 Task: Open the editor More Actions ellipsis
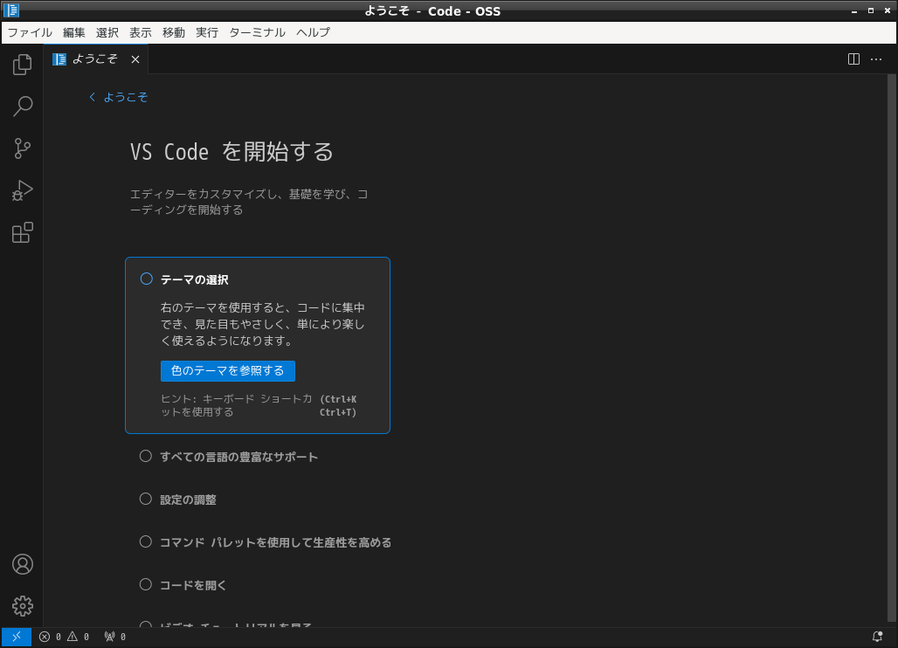pos(876,59)
